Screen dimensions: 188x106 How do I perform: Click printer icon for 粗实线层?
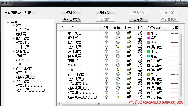pyautogui.click(x=140, y=47)
